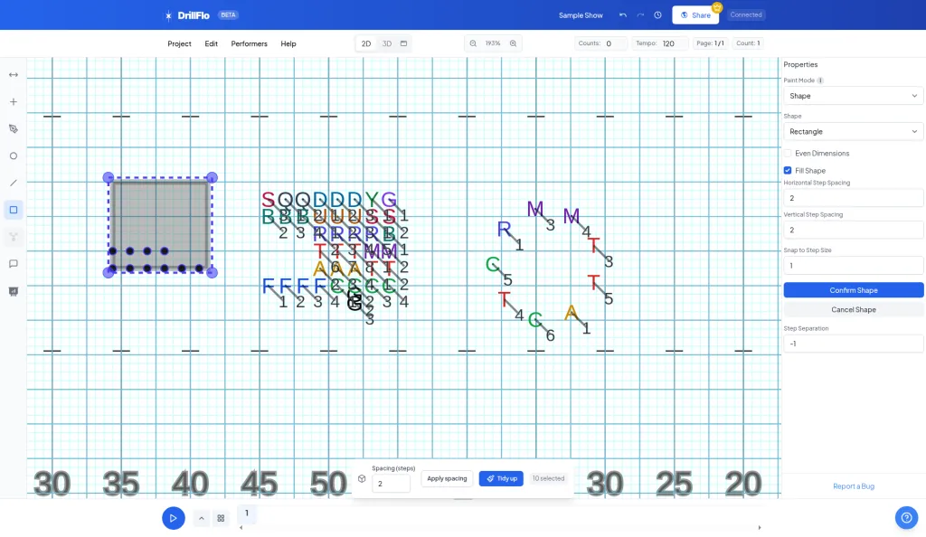Viewport: 926px width, 537px height.
Task: Click the bottom-right rectangle corner handle
Action: (x=212, y=273)
